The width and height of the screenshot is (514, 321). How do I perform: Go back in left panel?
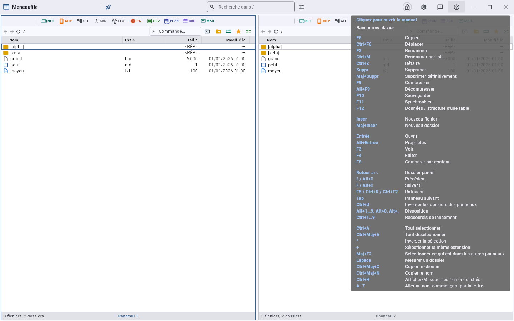click(x=5, y=31)
